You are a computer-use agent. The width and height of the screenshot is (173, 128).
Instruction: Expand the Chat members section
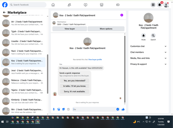[148, 52]
